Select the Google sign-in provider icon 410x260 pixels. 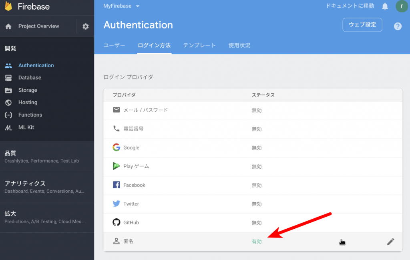[117, 147]
